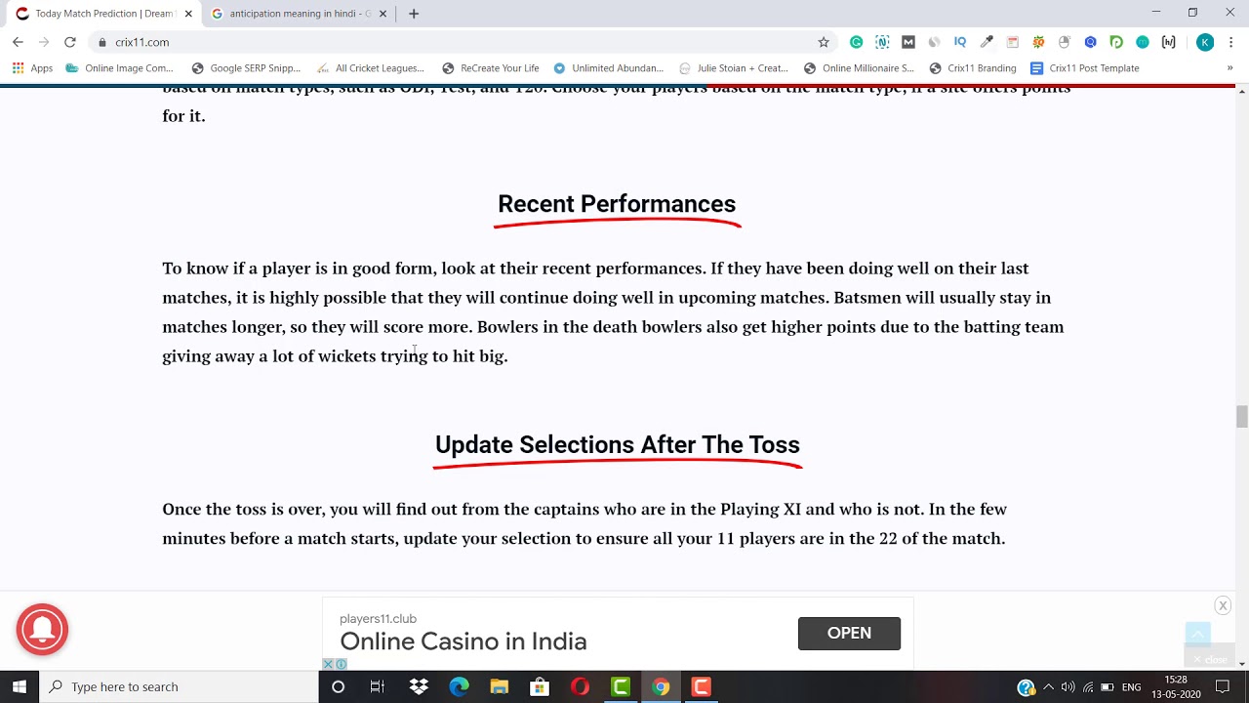Open Opera browser from the taskbar
This screenshot has height=703, width=1249.
click(580, 687)
